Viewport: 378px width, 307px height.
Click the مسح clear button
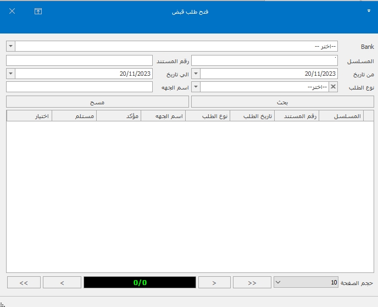click(97, 102)
